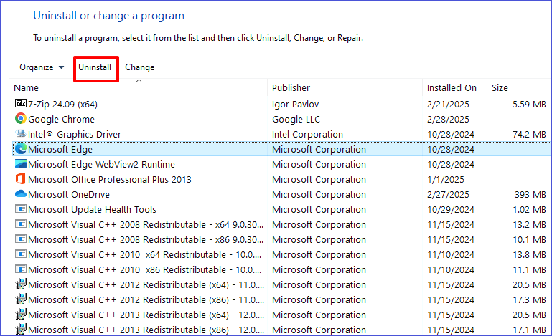
Task: Select Visual C++ 2008 Redistributable x86 entry
Action: [x=146, y=240]
